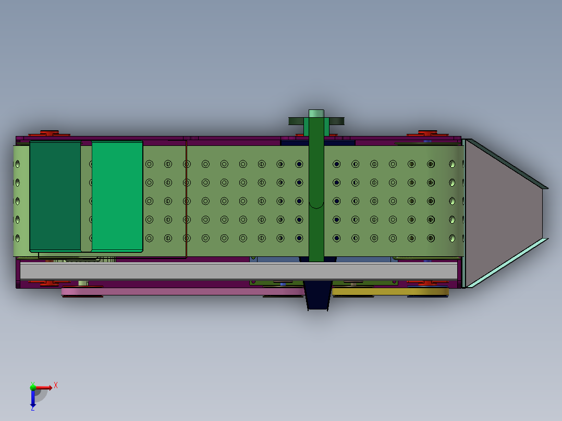Image resolution: width=562 pixels, height=421 pixels.
Task: Select the vertical dark green shaft
Action: (316, 189)
